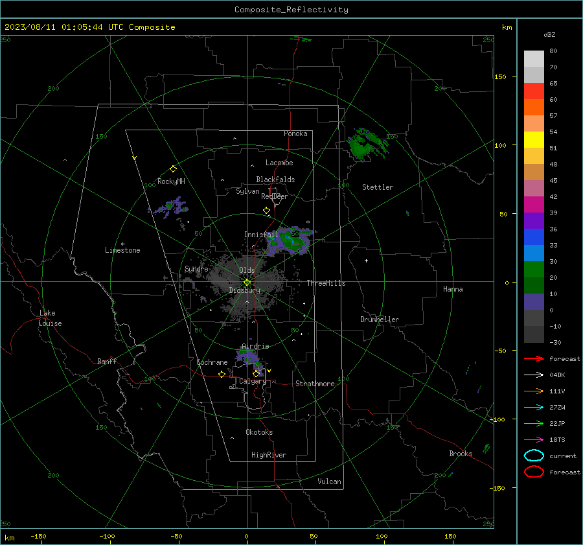This screenshot has height=545, width=583.
Task: Click the magenta 18TS arrow icon
Action: tap(534, 440)
